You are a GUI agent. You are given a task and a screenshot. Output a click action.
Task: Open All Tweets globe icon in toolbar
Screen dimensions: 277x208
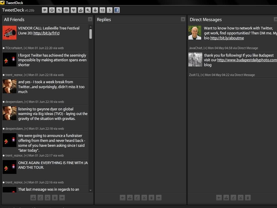[x=52, y=10]
